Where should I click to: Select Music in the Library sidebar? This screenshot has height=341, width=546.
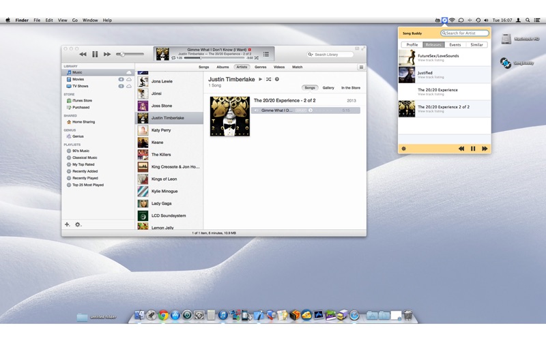(98, 72)
